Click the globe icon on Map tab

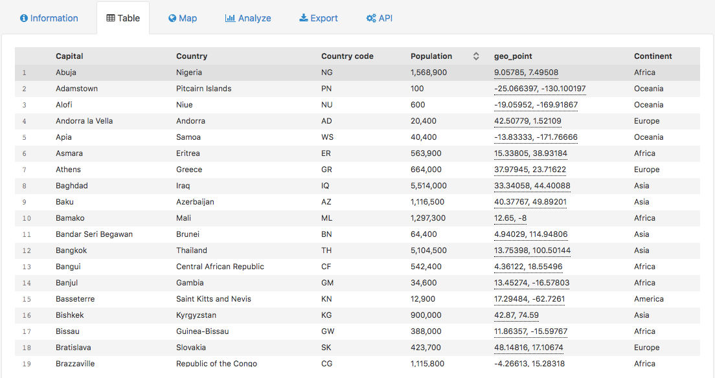(x=172, y=18)
